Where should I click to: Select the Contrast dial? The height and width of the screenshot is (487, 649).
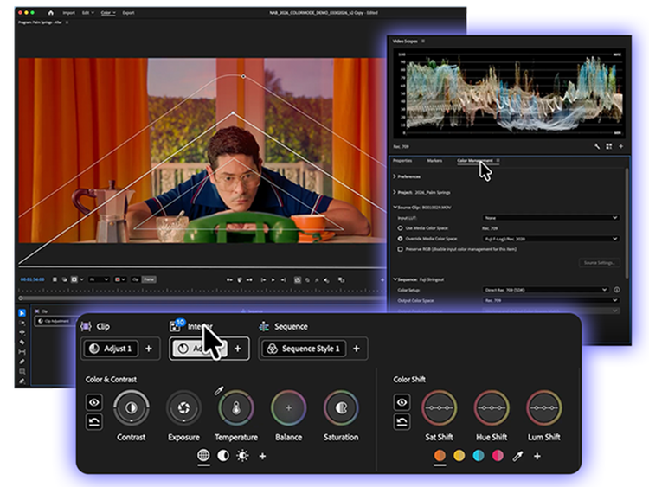[x=132, y=407]
